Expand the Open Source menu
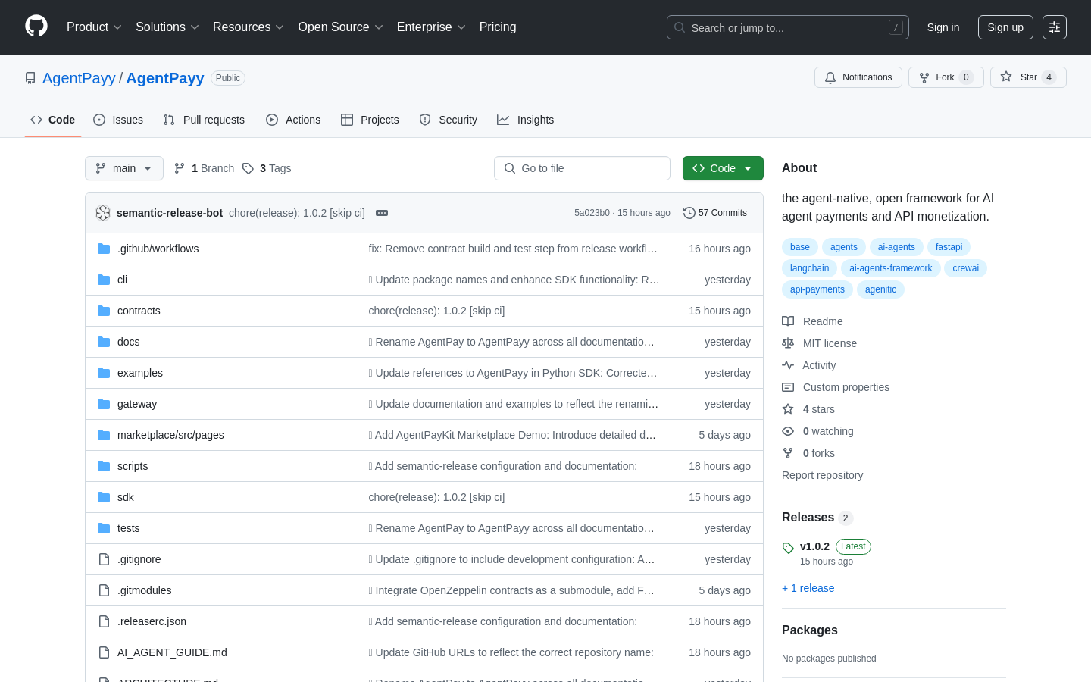This screenshot has height=682, width=1091. coord(341,27)
